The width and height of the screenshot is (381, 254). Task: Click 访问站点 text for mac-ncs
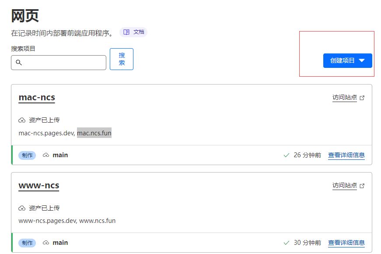tap(344, 98)
